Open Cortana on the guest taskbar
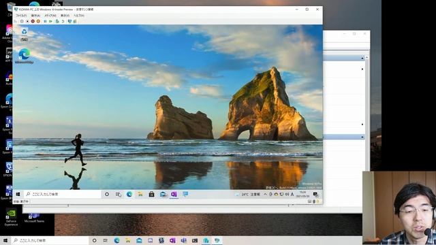Screen dimensions: 436x245 coord(107,194)
